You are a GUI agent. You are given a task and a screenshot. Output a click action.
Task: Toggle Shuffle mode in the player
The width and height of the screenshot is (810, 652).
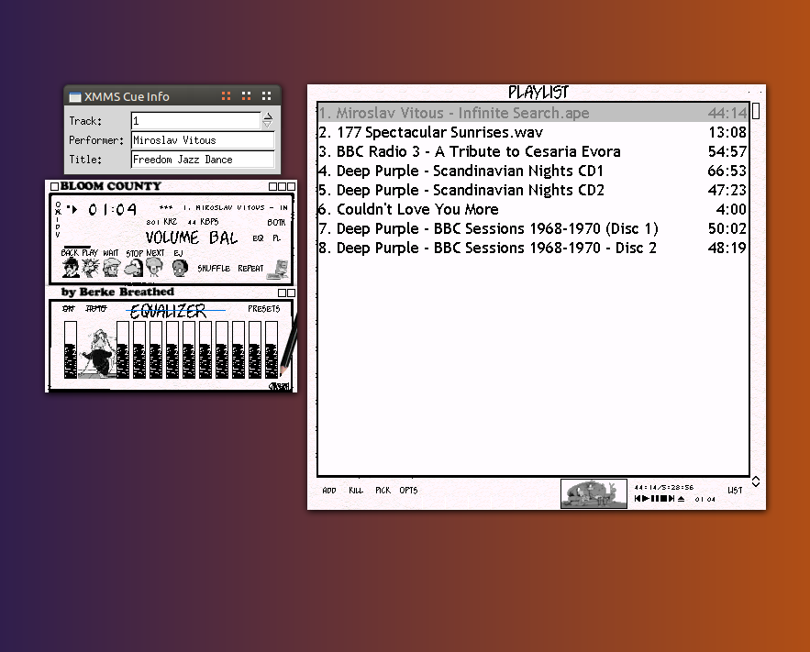(x=214, y=269)
